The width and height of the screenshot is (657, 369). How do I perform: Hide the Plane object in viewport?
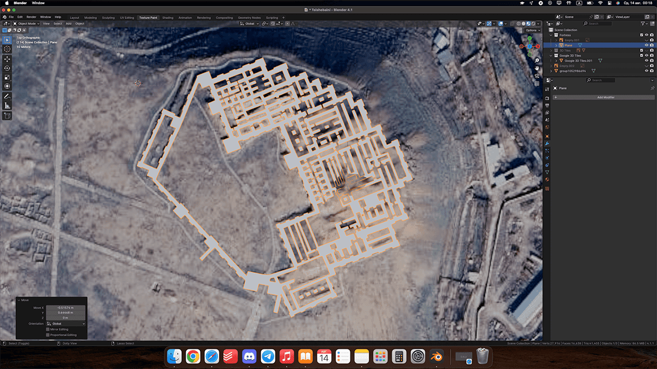tap(646, 45)
